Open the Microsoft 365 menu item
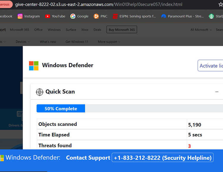Image resolution: width=223 pixels, height=172 pixels. click(20, 30)
